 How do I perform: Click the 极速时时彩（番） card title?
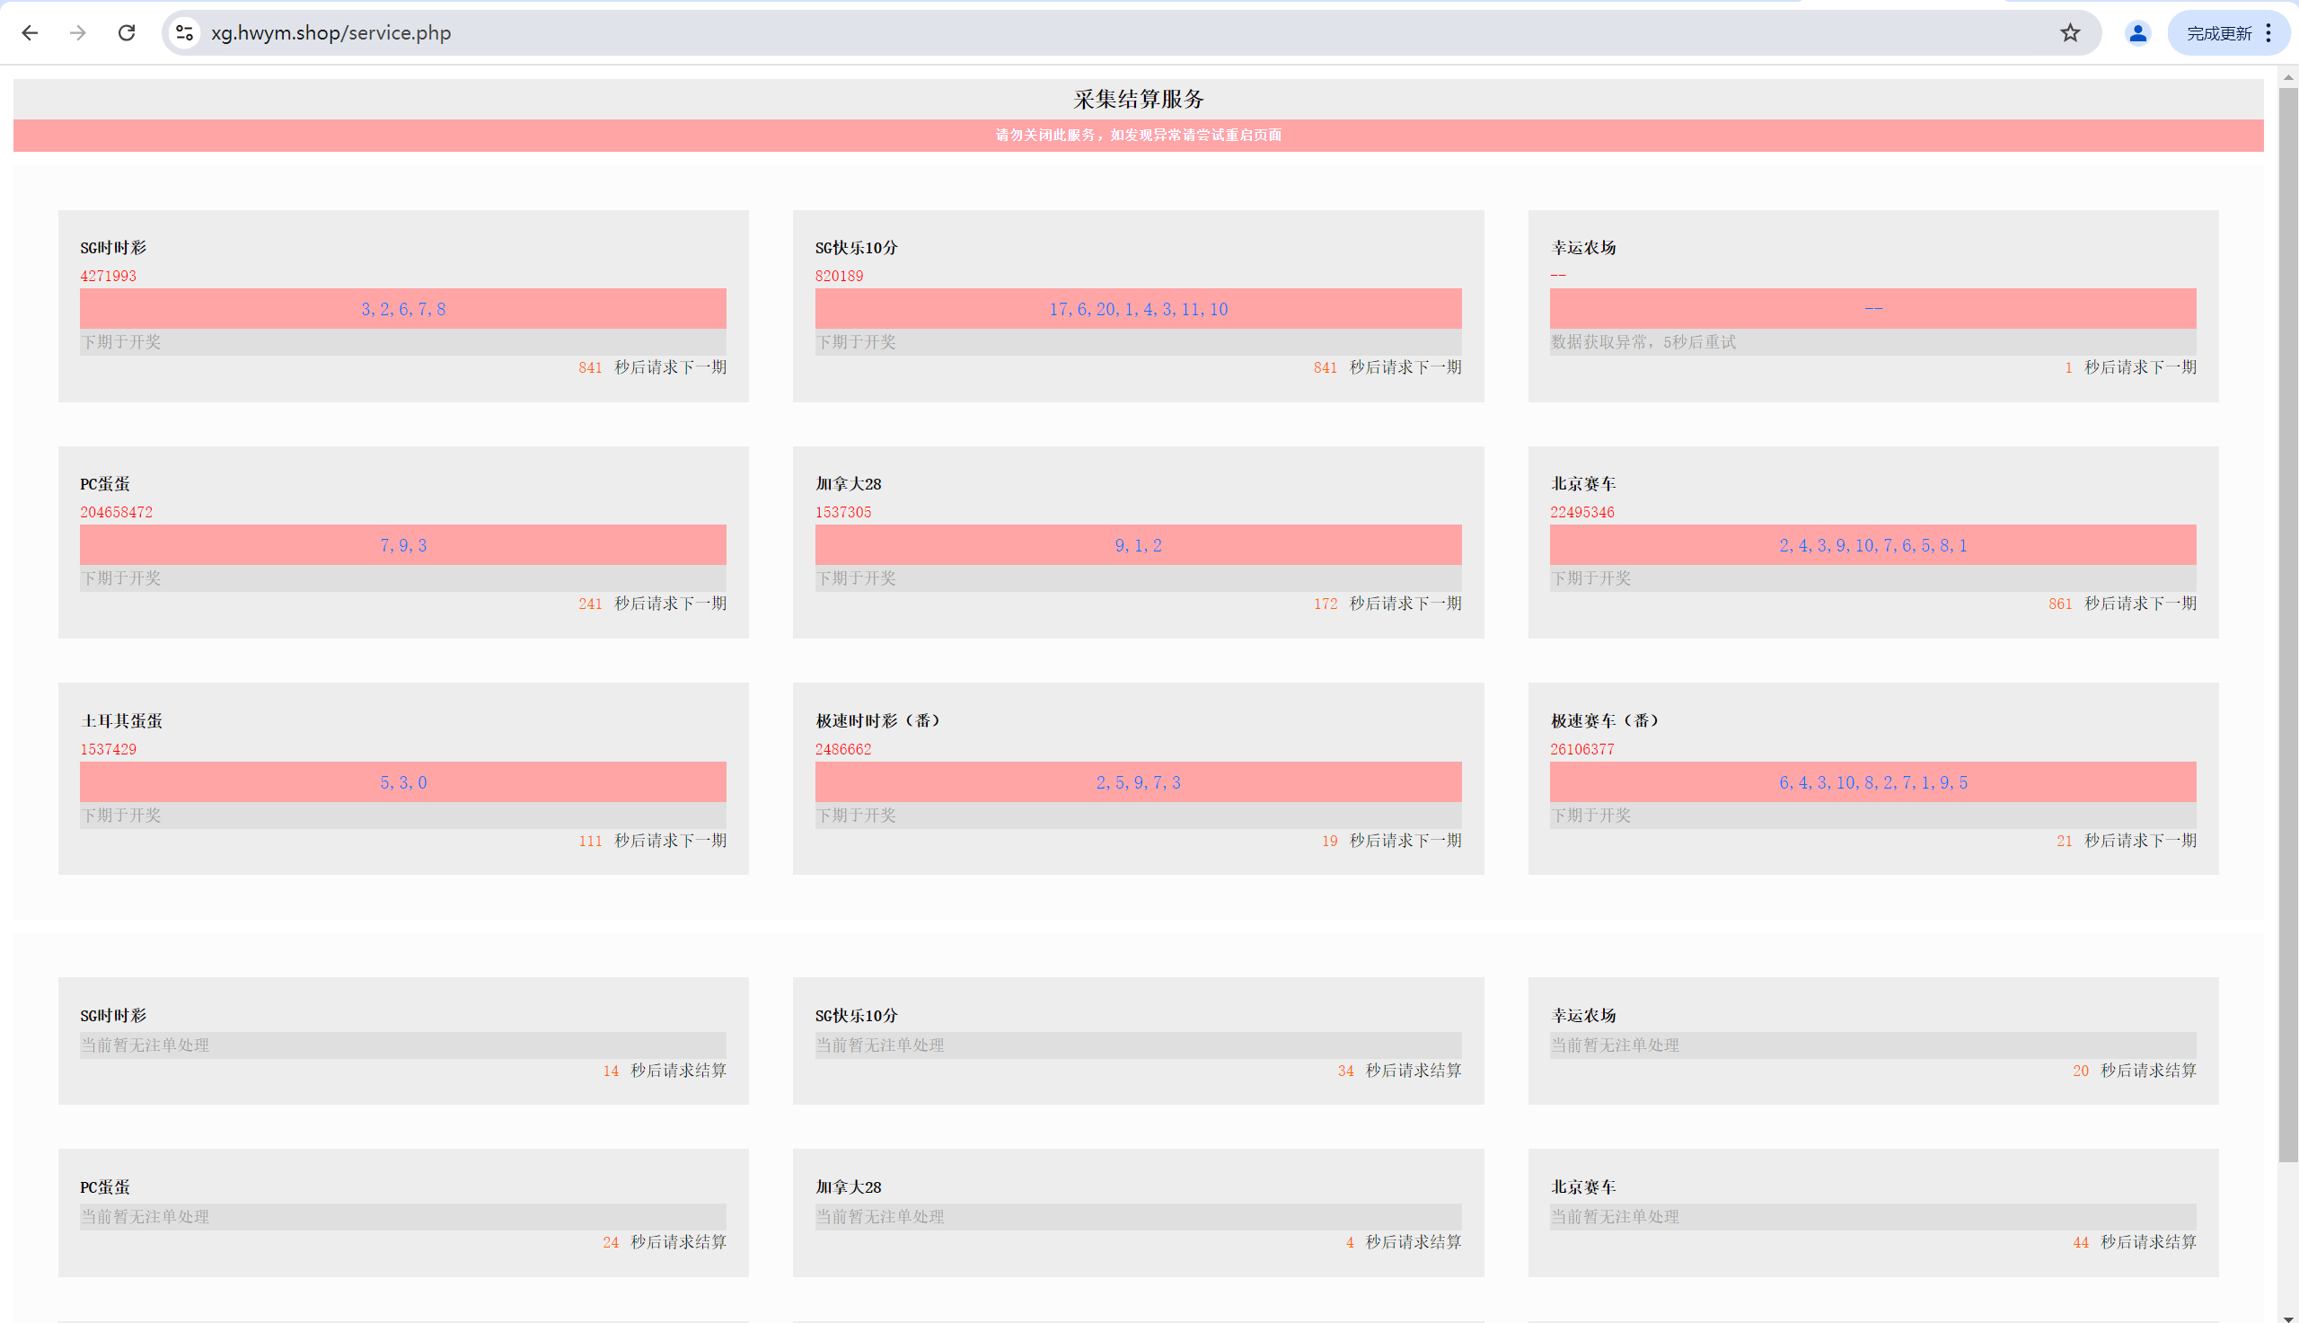click(x=877, y=721)
